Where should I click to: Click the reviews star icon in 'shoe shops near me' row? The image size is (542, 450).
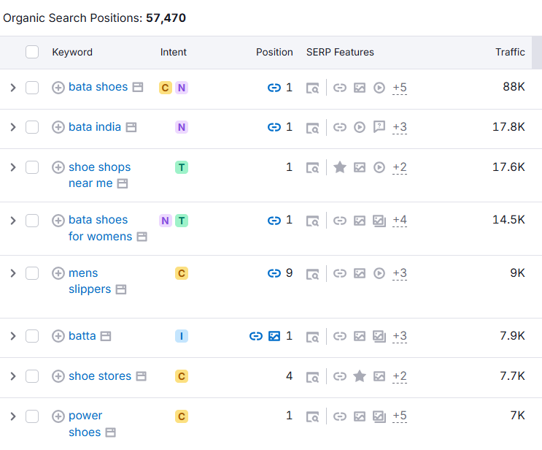pos(340,167)
